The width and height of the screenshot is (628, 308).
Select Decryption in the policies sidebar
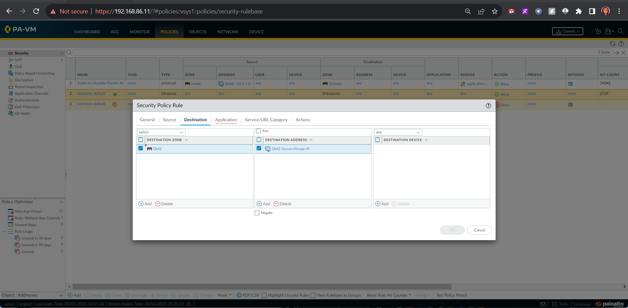24,80
